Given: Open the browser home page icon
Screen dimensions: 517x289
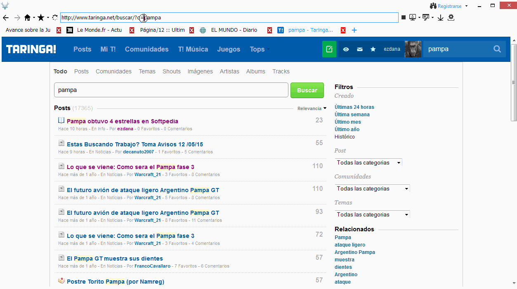Looking at the screenshot, I should point(28,18).
